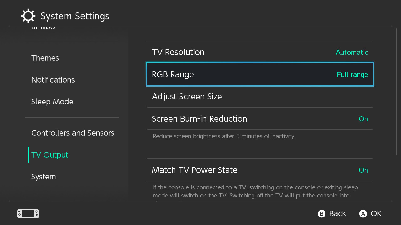Select the TV Output sidebar item
This screenshot has height=225, width=401.
click(50, 155)
